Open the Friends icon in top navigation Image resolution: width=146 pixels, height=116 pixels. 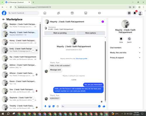tap(58, 13)
